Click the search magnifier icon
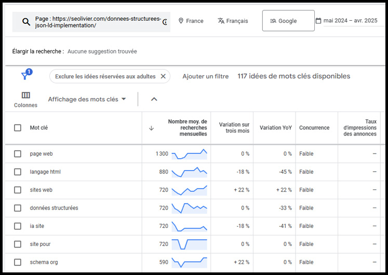The width and height of the screenshot is (388, 275). tap(26, 22)
